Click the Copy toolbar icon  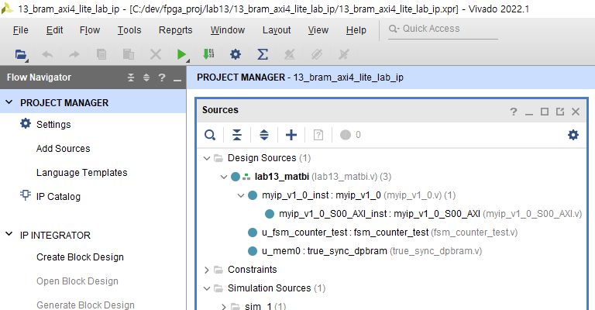(101, 55)
